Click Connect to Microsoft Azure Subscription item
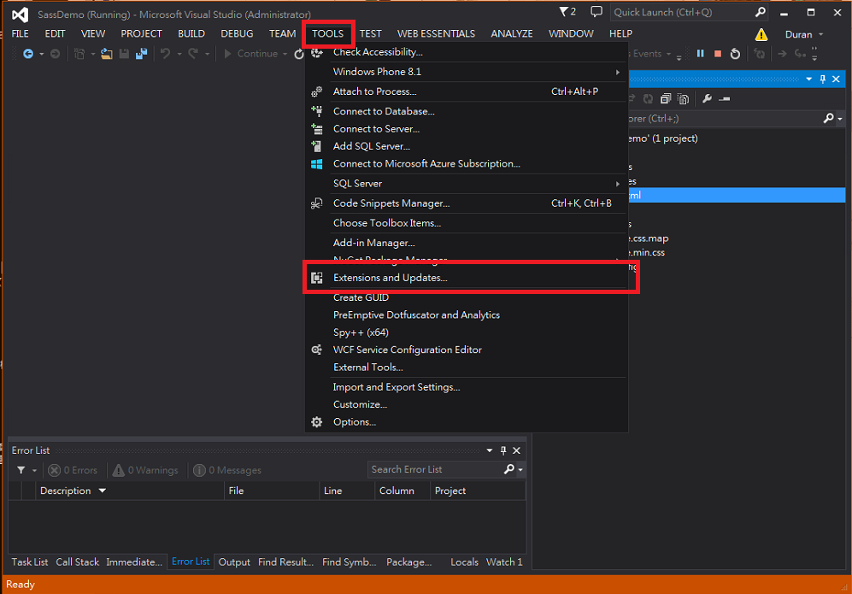This screenshot has width=852, height=594. [467, 163]
